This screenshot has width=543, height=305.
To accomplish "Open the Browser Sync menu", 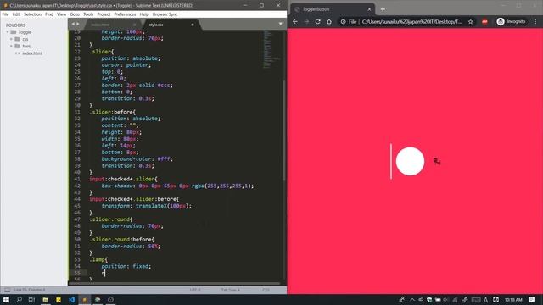I will point(165,14).
